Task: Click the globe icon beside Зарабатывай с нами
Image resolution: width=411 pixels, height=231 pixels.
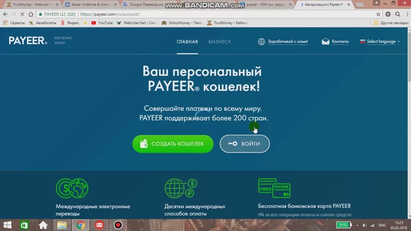Action: tap(262, 41)
